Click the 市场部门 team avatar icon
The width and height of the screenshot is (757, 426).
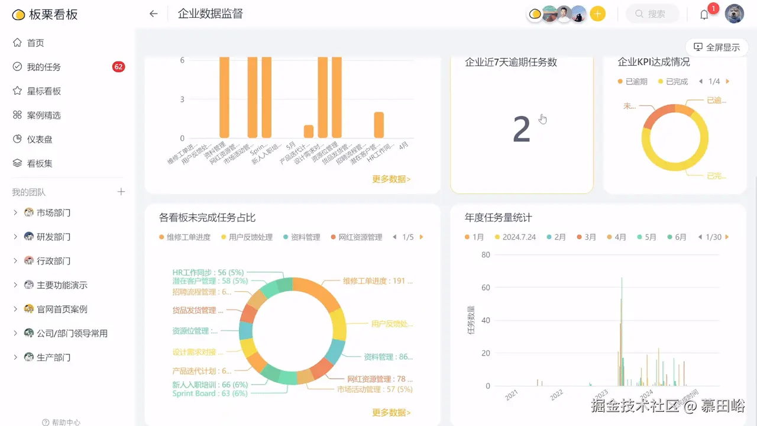[29, 212]
